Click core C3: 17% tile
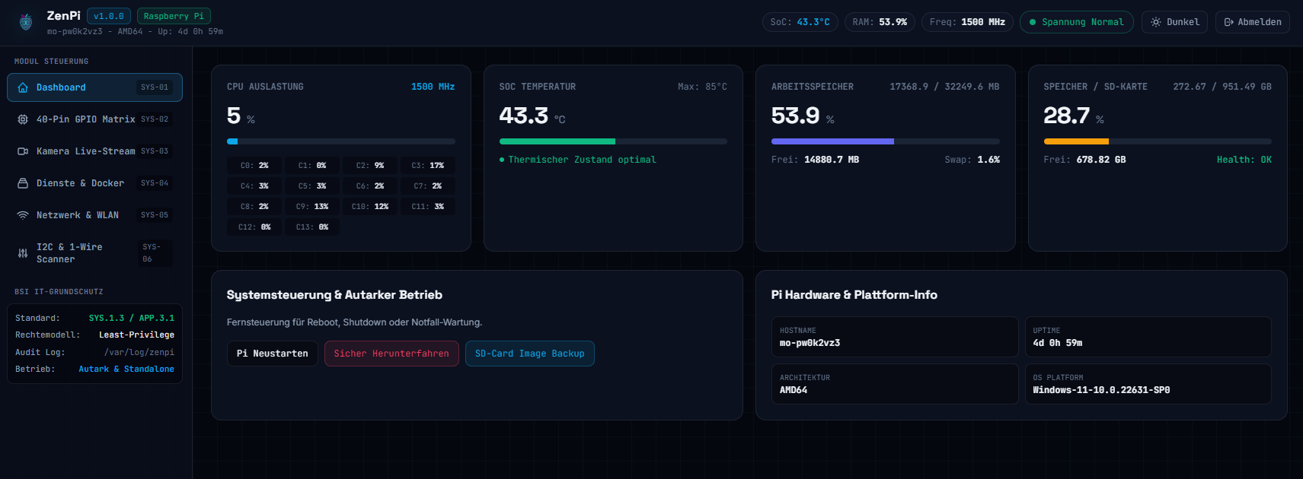 point(428,165)
